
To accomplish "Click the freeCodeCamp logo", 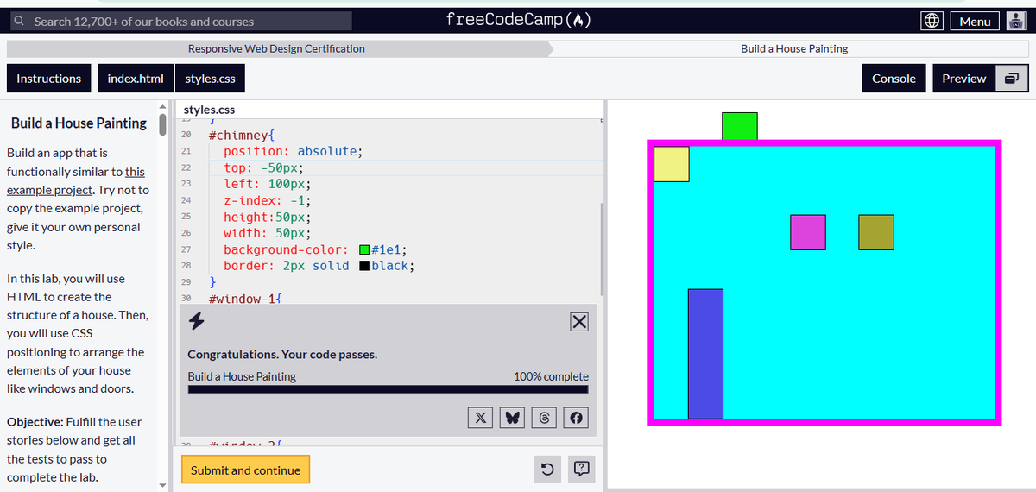I will 518,20.
